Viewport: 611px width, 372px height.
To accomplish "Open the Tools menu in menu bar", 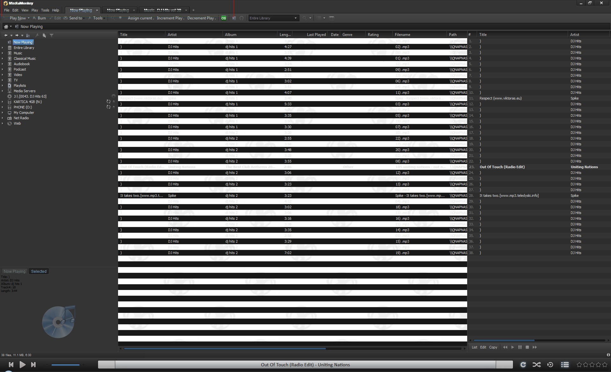I will [45, 10].
